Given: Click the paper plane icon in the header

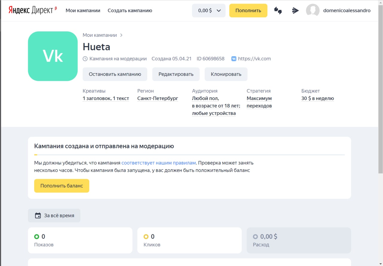Looking at the screenshot, I should [295, 11].
